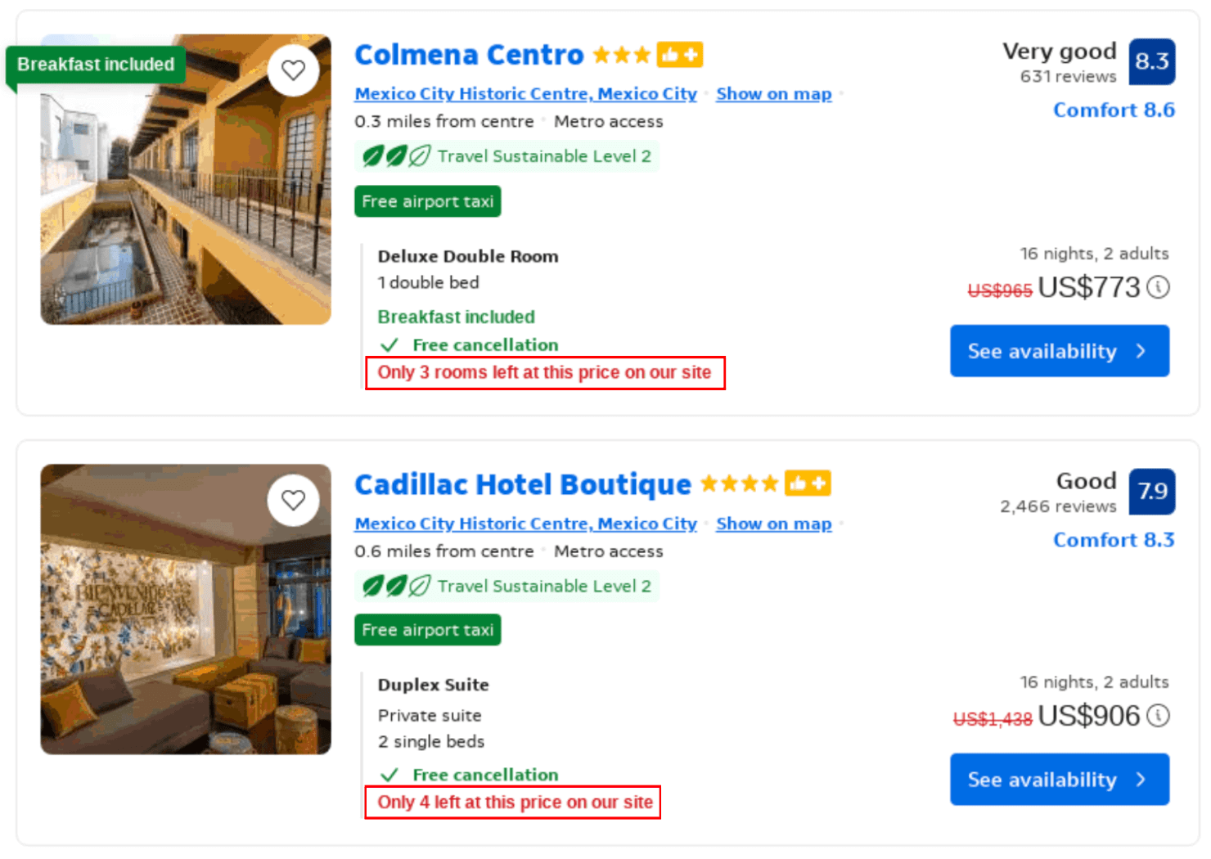The height and width of the screenshot is (859, 1211).
Task: Click See availability for Colmena Centro
Action: [1059, 351]
